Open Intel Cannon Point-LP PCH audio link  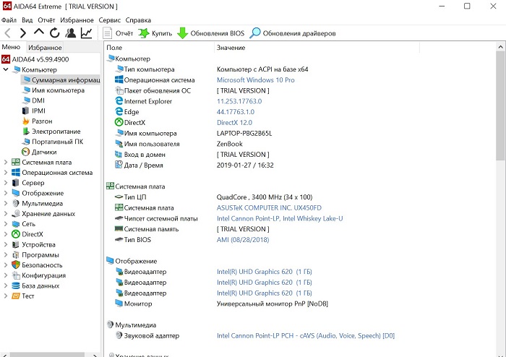[306, 336]
